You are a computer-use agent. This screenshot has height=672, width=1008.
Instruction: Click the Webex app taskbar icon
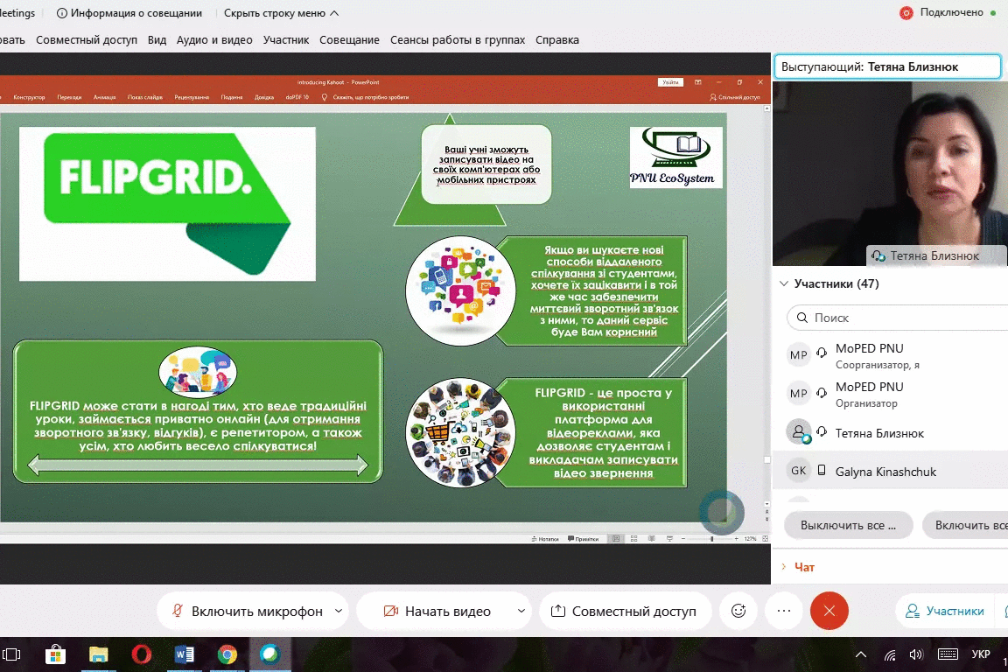pyautogui.click(x=269, y=654)
